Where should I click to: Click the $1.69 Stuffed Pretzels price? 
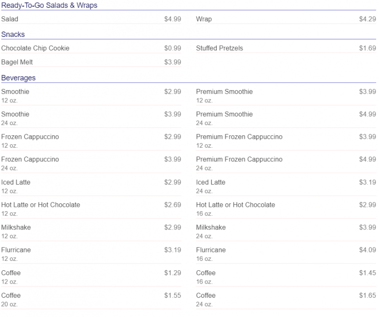point(367,48)
